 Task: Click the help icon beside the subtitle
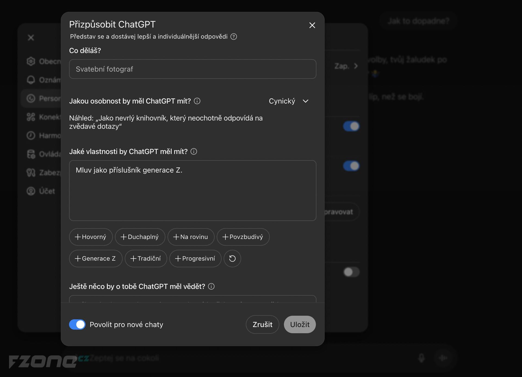click(x=234, y=37)
